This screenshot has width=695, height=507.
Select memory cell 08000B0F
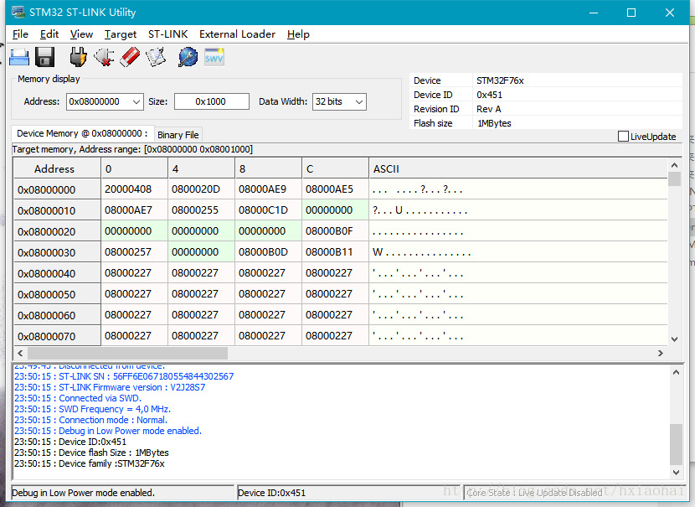(335, 230)
